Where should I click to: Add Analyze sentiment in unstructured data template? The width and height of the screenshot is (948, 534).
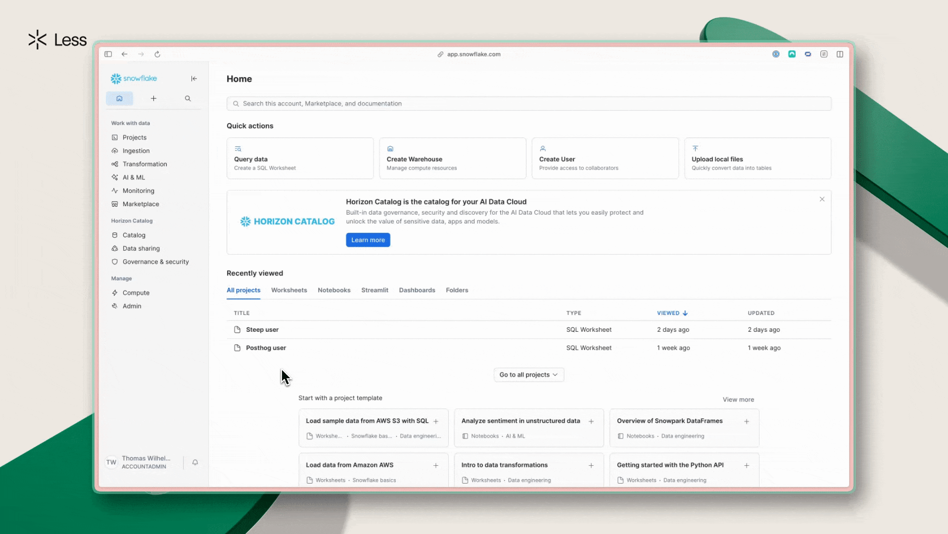click(x=591, y=421)
